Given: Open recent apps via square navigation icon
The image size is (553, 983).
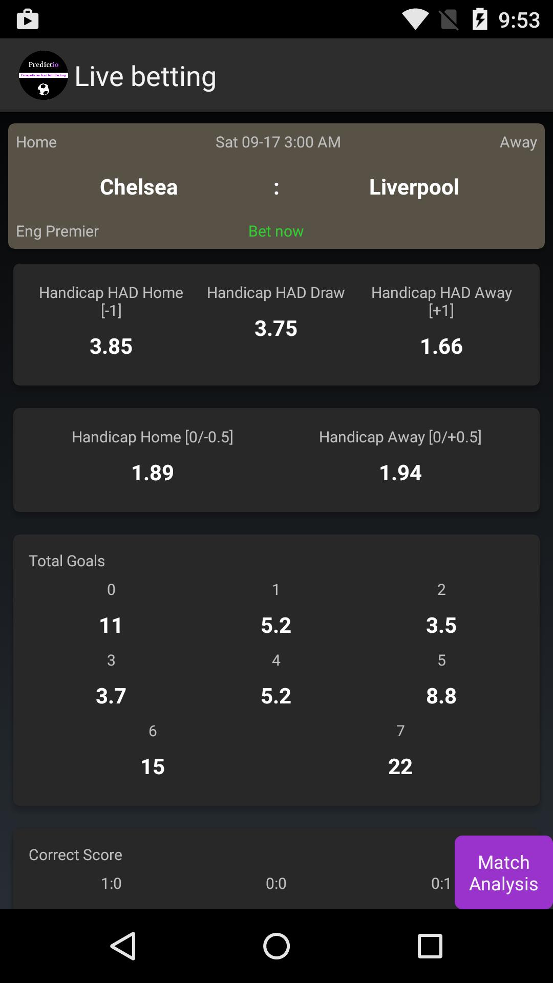Looking at the screenshot, I should [x=429, y=946].
